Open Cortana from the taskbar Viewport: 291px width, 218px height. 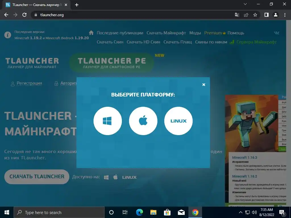[111, 212]
